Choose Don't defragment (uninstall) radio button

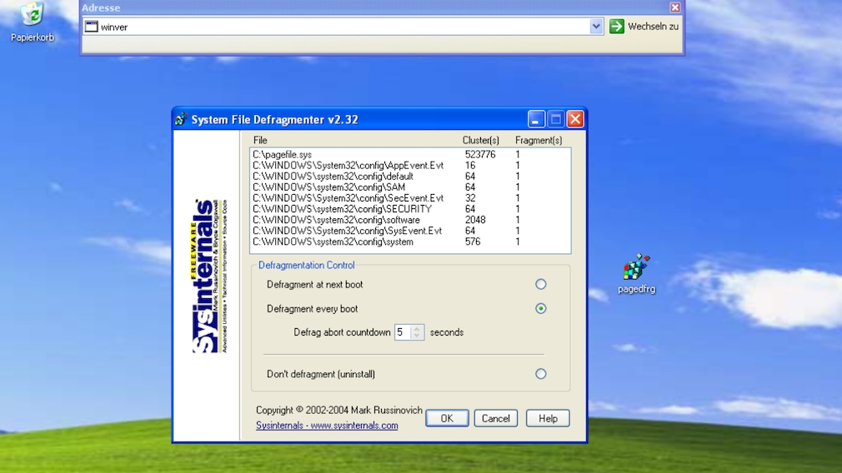pyautogui.click(x=541, y=374)
